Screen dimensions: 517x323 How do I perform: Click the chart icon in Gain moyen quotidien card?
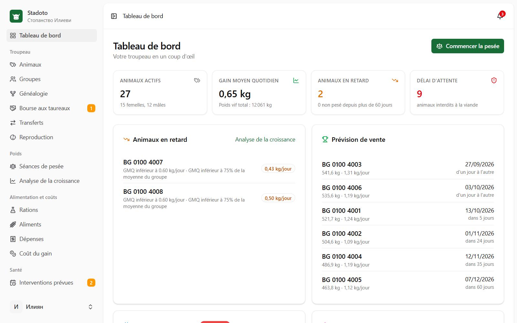pyautogui.click(x=296, y=80)
